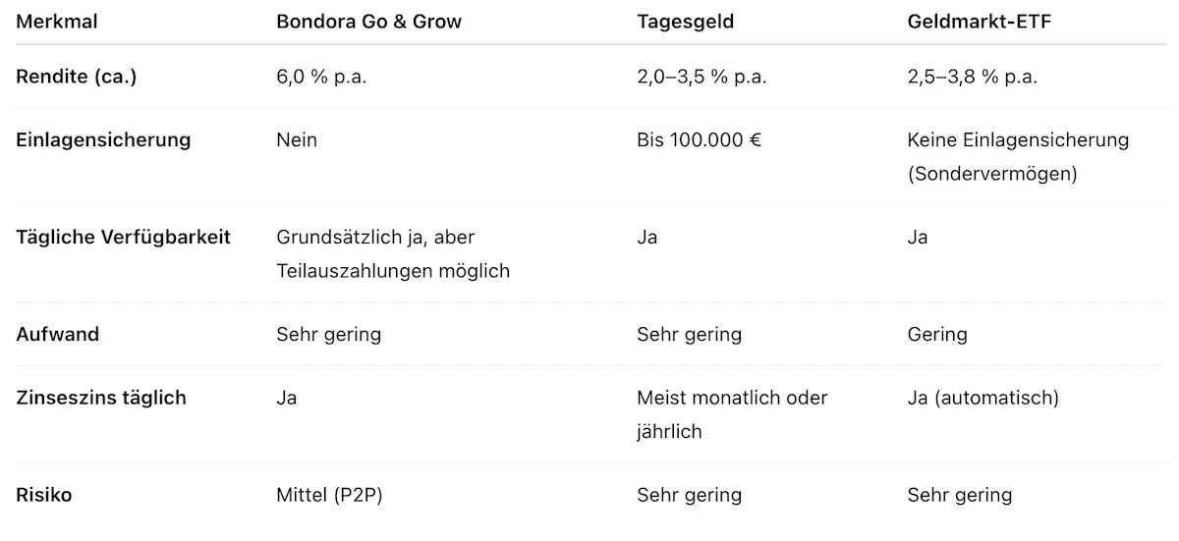Select the 2,5–3,8 % p.a. value
1179x541 pixels.
coord(972,77)
